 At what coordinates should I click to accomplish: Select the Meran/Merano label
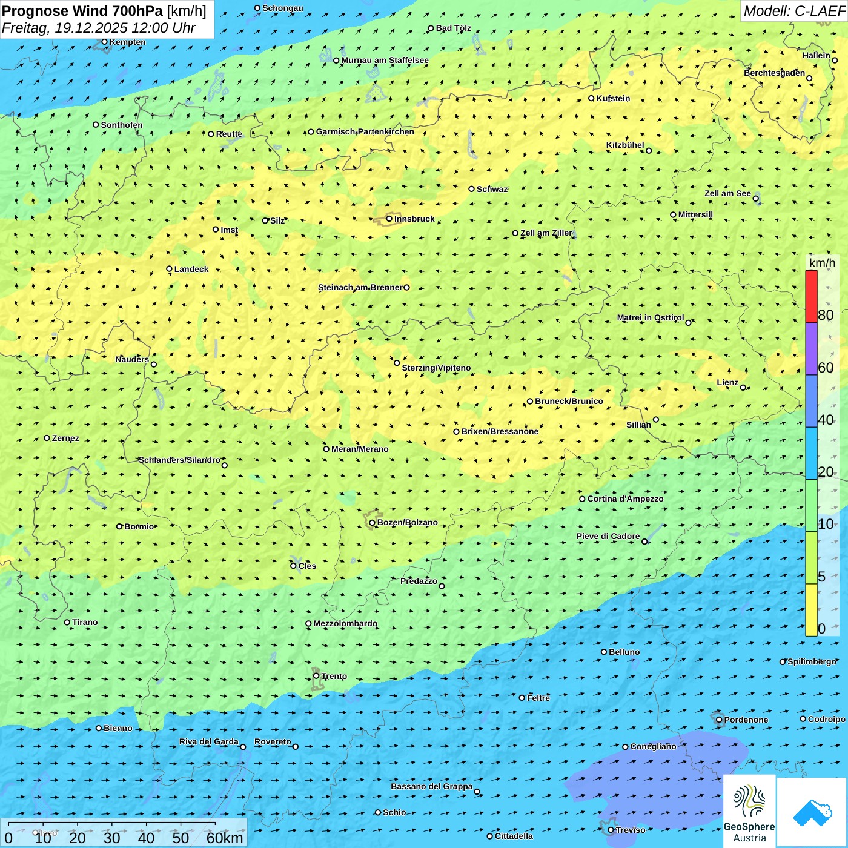coord(360,449)
